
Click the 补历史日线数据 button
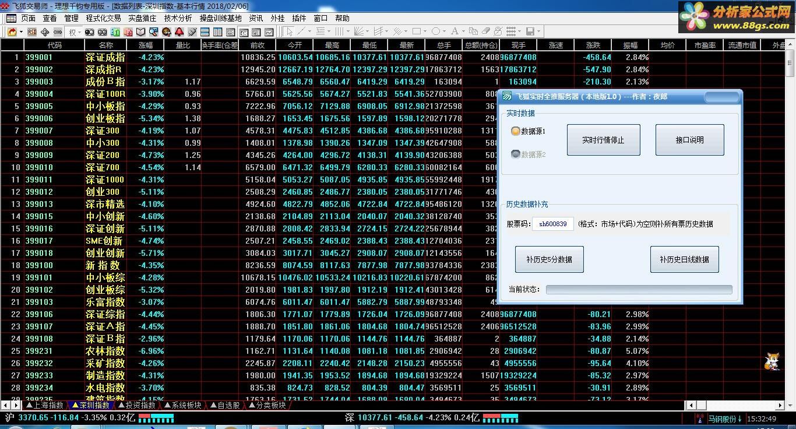(684, 259)
